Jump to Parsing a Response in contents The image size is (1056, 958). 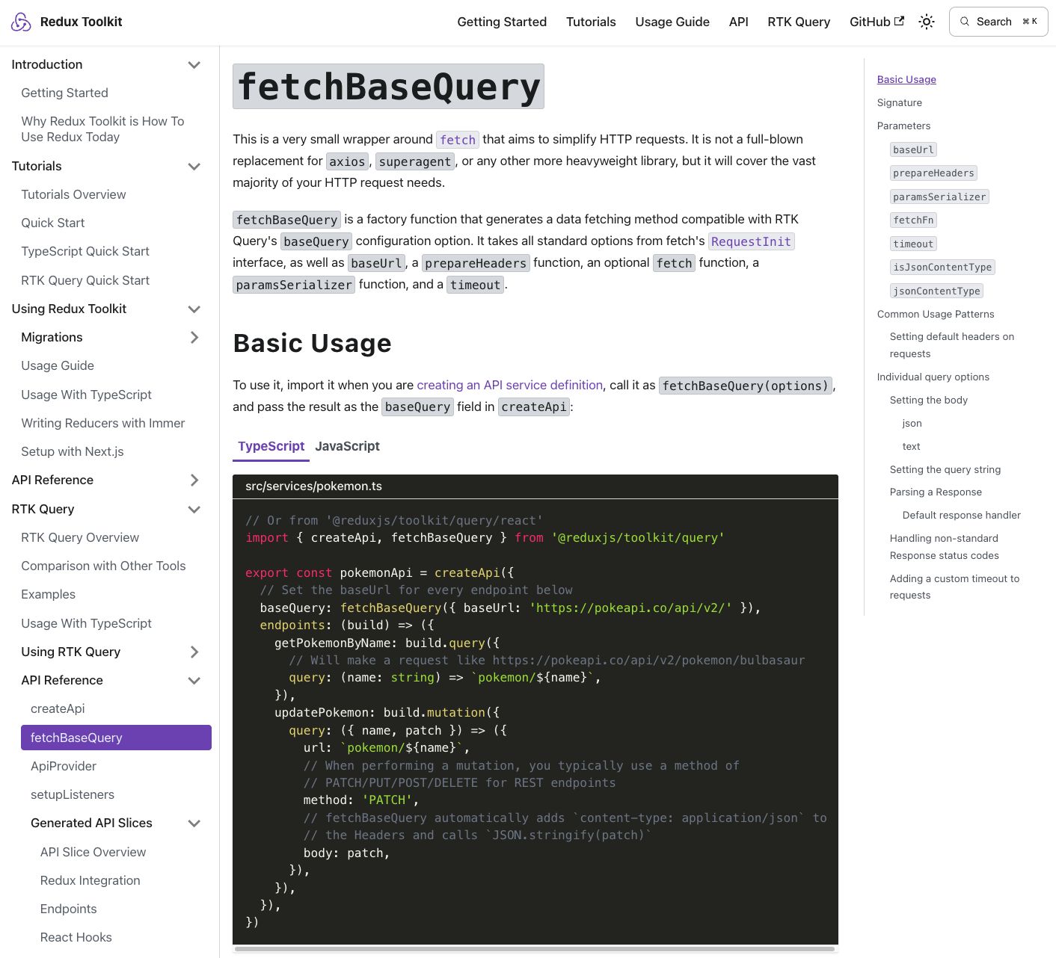tap(936, 492)
